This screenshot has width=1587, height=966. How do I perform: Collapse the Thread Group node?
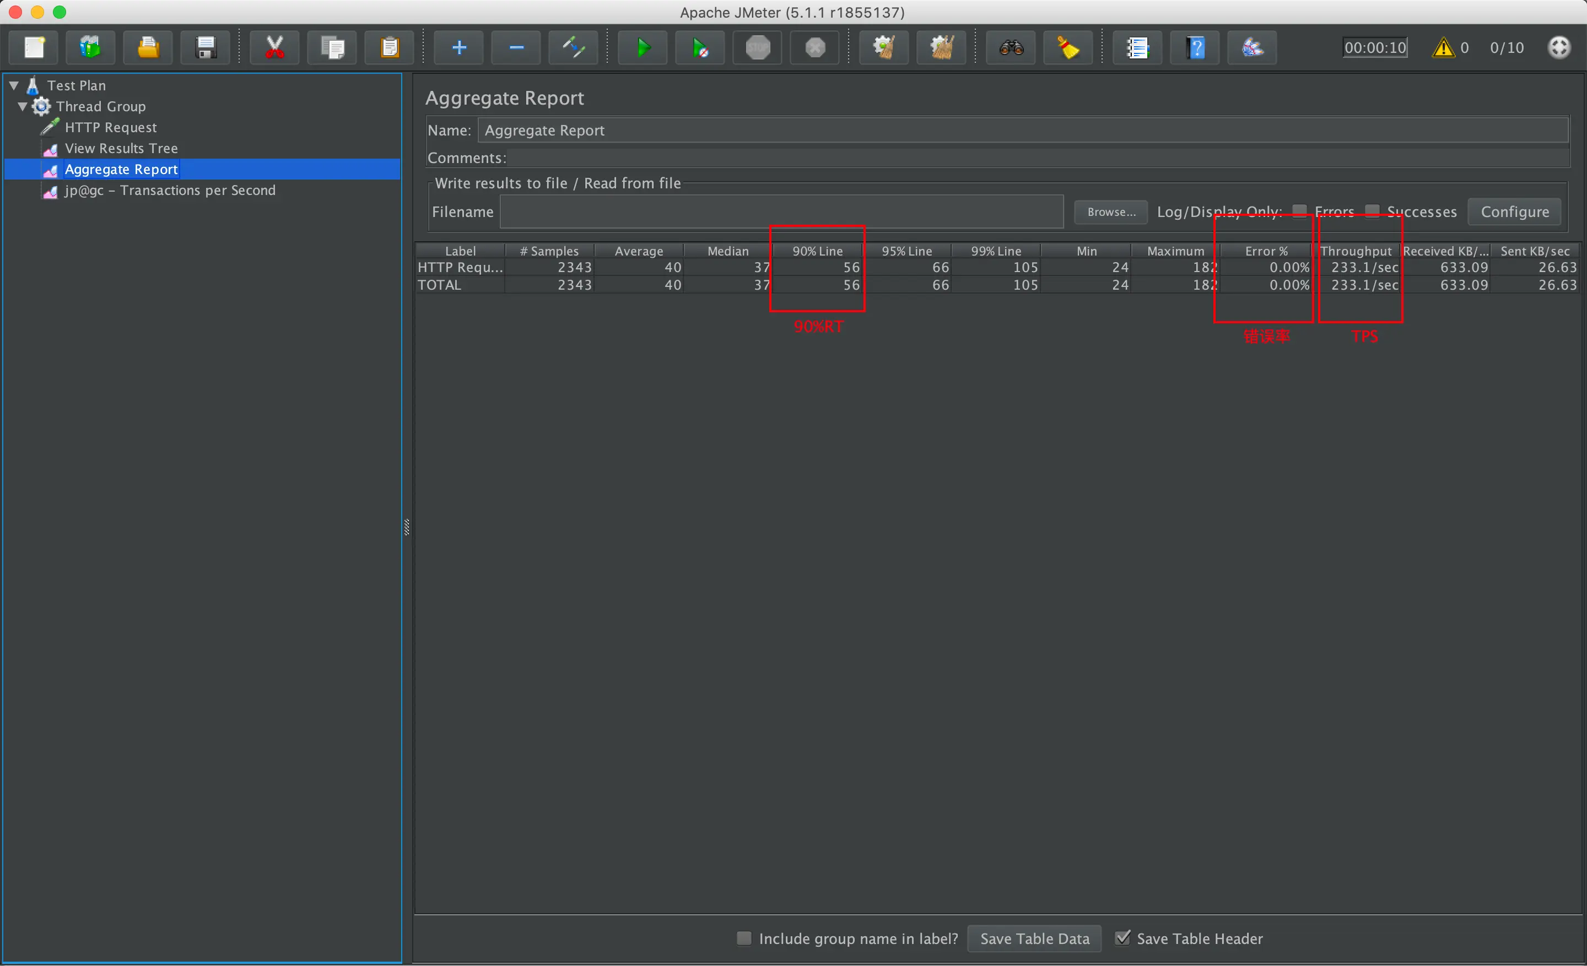[x=23, y=106]
